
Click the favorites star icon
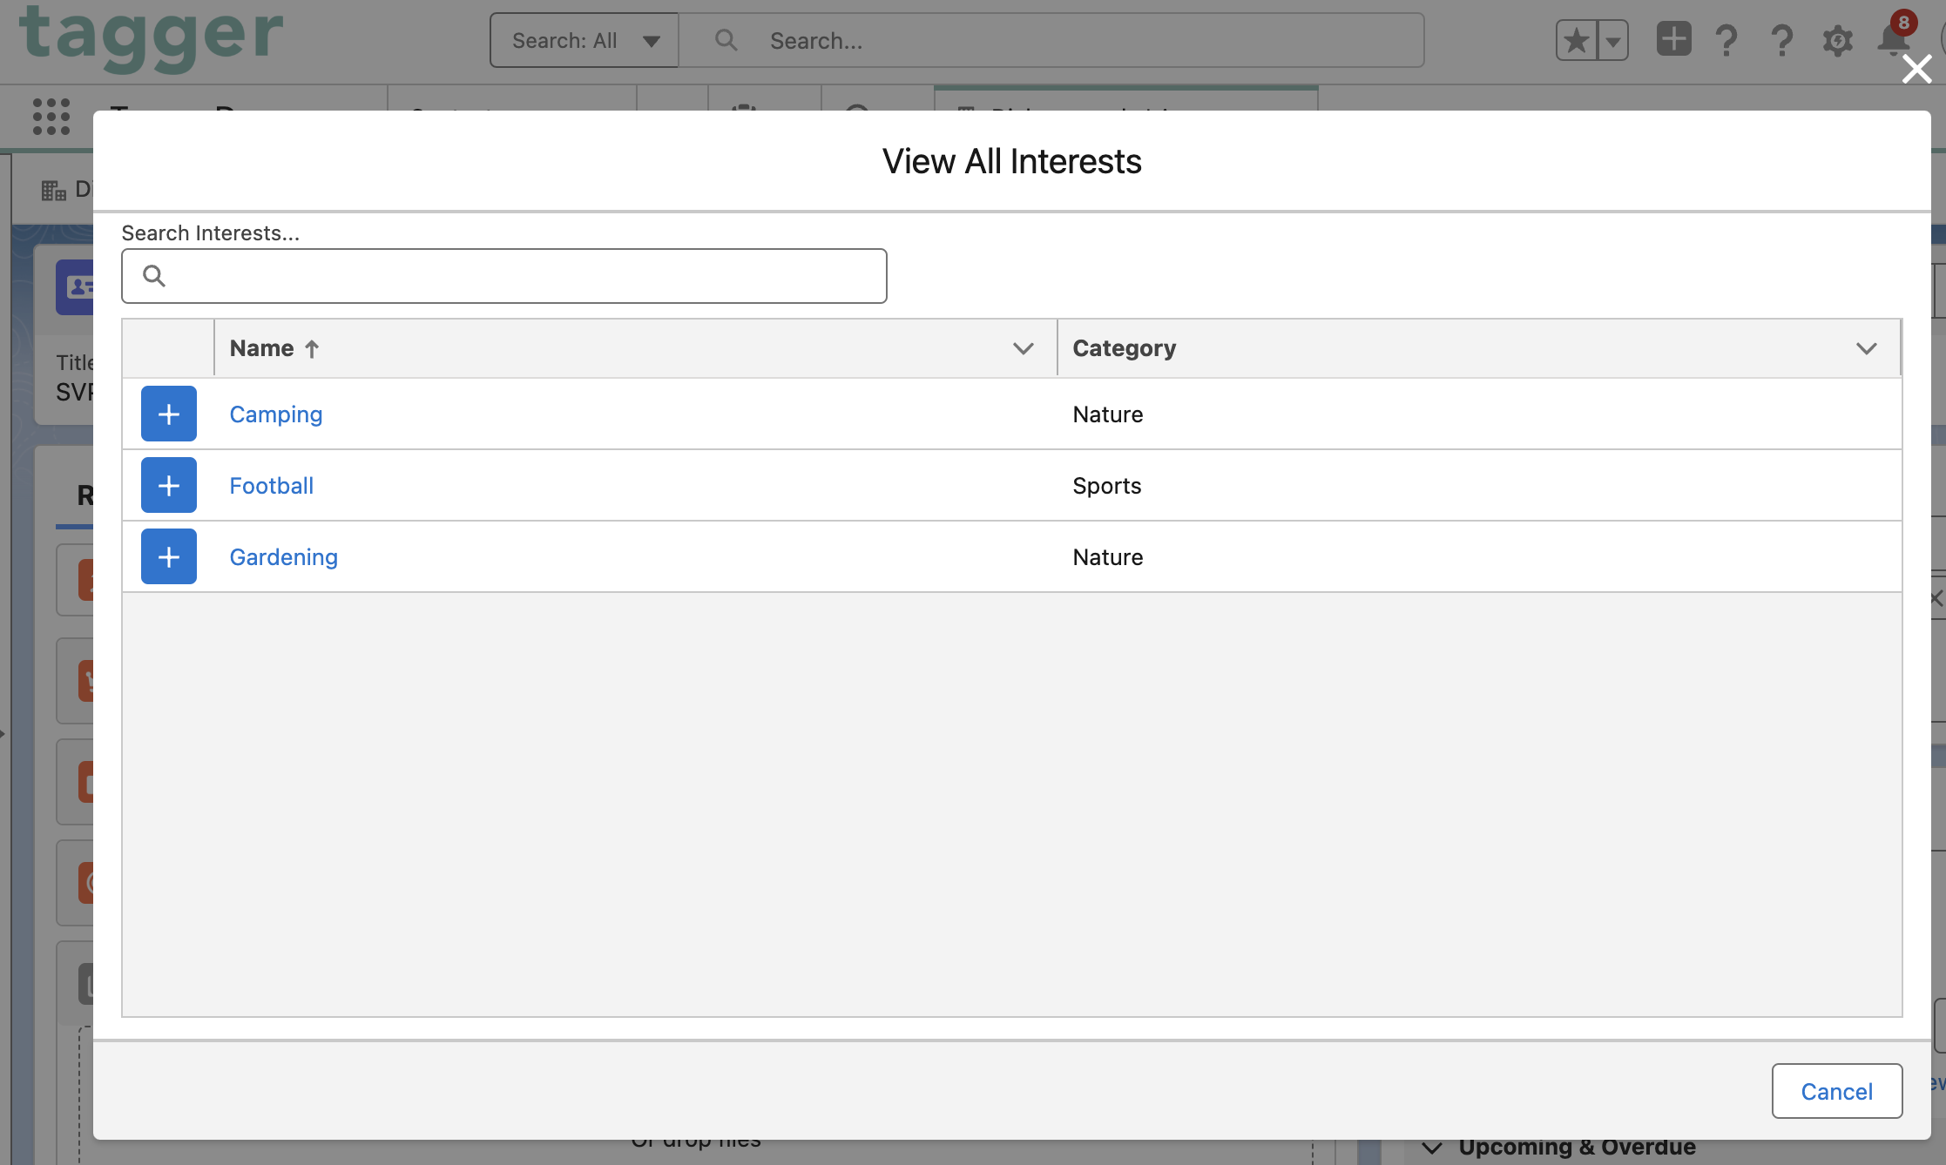pos(1577,40)
